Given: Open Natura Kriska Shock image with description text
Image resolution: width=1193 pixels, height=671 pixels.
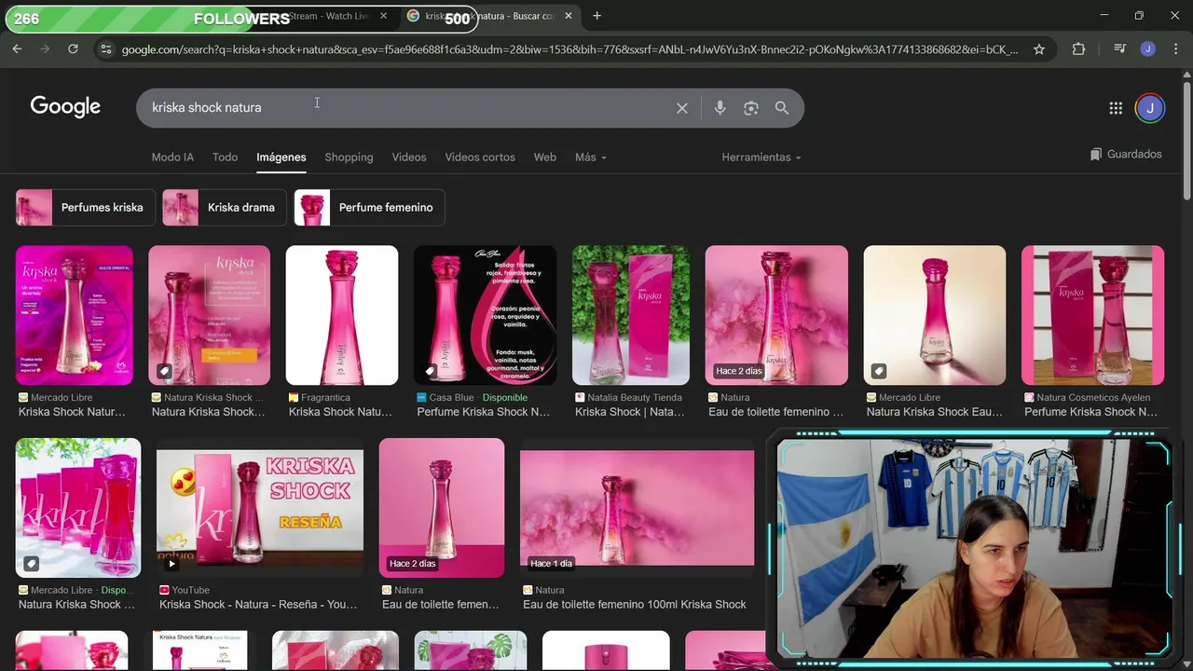Looking at the screenshot, I should coord(209,315).
